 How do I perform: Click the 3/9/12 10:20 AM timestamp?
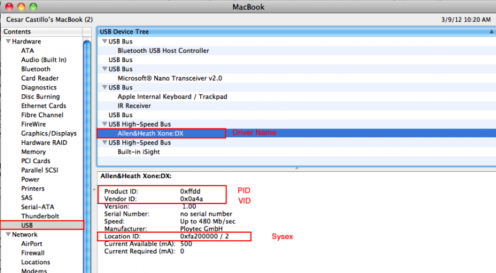pos(466,20)
